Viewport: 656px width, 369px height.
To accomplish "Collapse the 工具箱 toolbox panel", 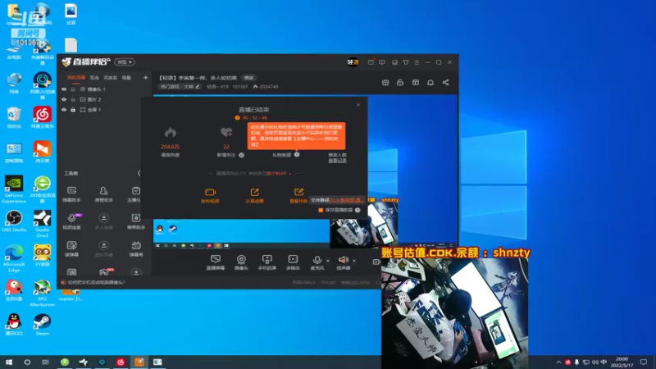I will pos(139,173).
